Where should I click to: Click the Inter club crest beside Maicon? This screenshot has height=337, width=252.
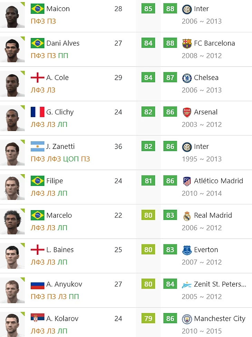click(x=187, y=9)
